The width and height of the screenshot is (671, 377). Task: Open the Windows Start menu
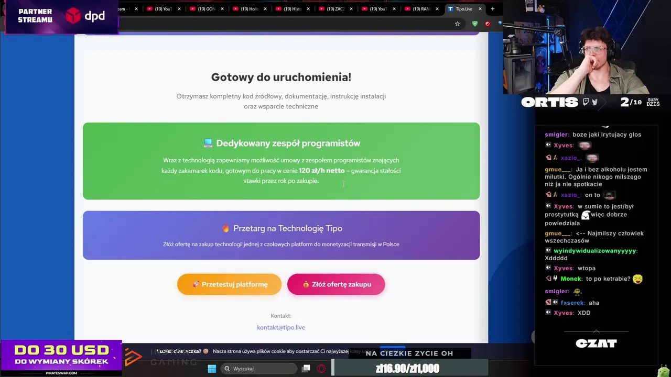212,369
